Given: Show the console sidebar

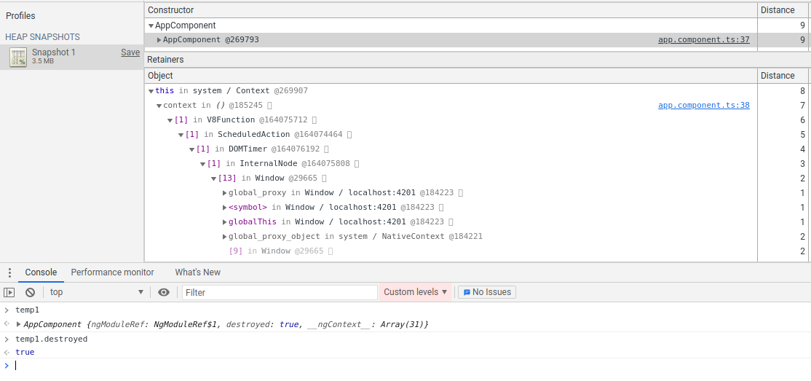Looking at the screenshot, I should tap(9, 292).
